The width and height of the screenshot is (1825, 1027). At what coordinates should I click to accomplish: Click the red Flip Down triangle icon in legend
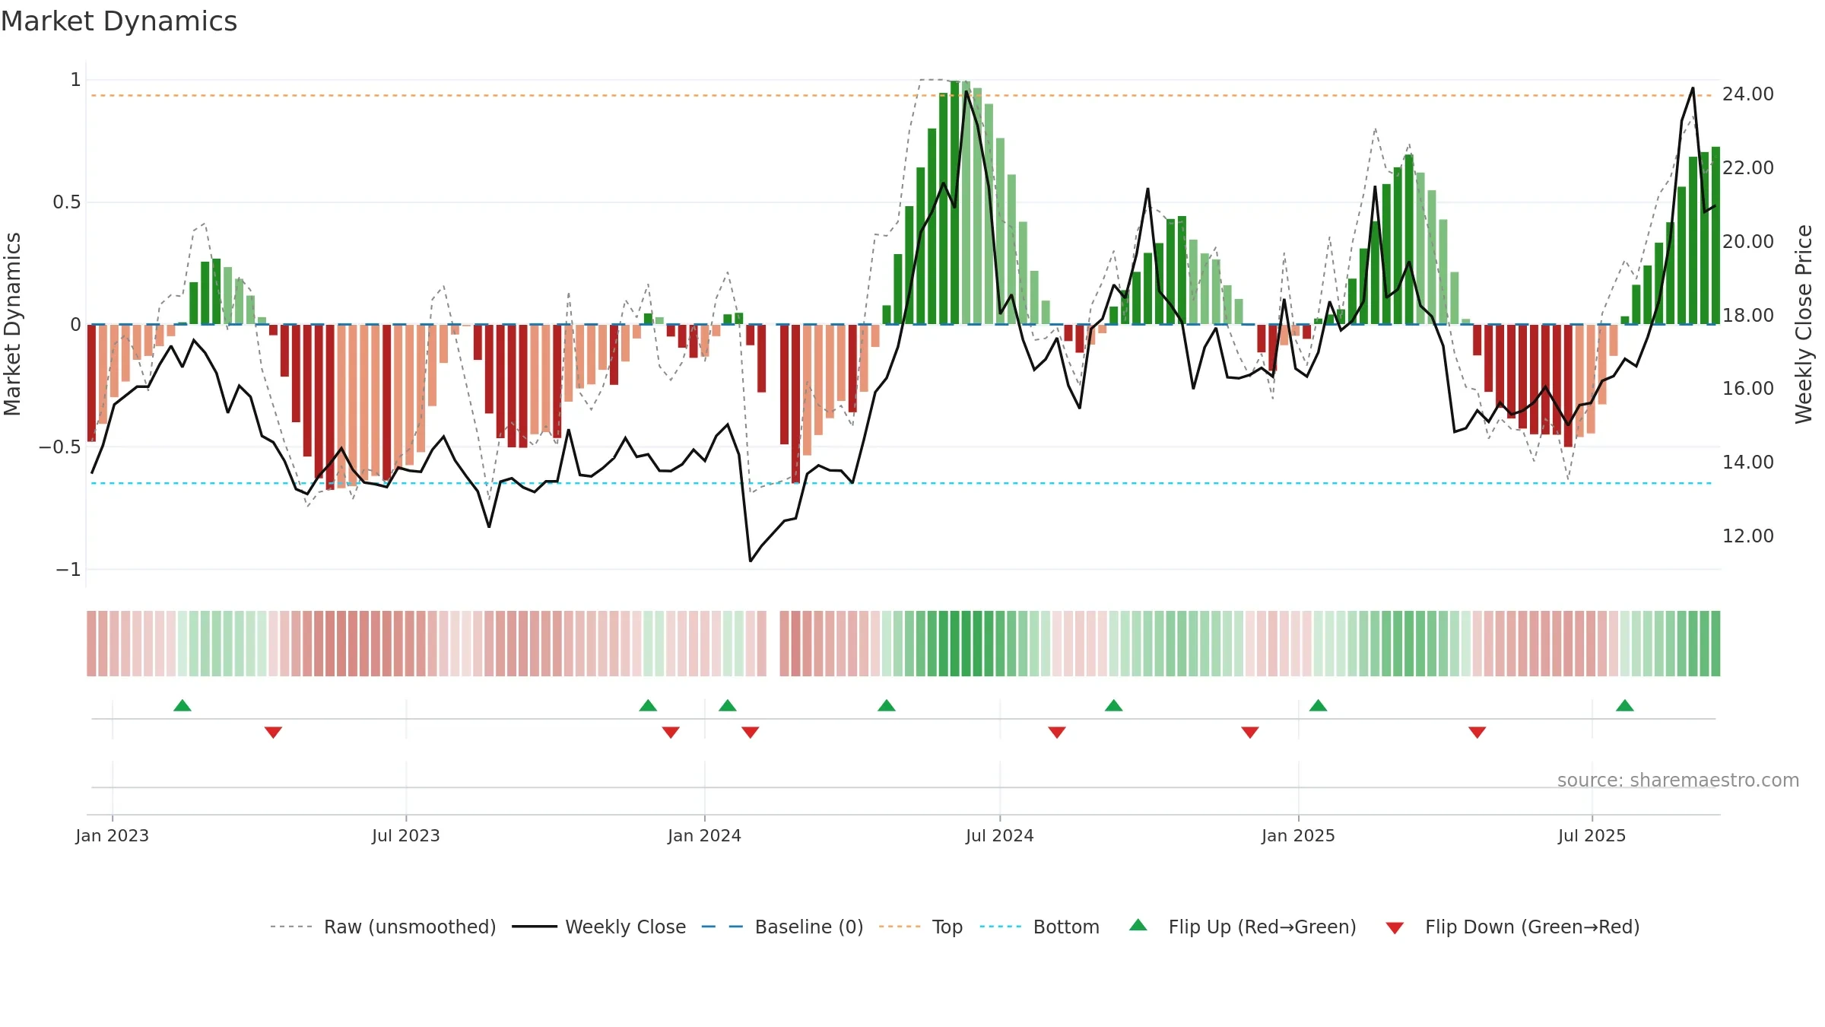[1395, 928]
